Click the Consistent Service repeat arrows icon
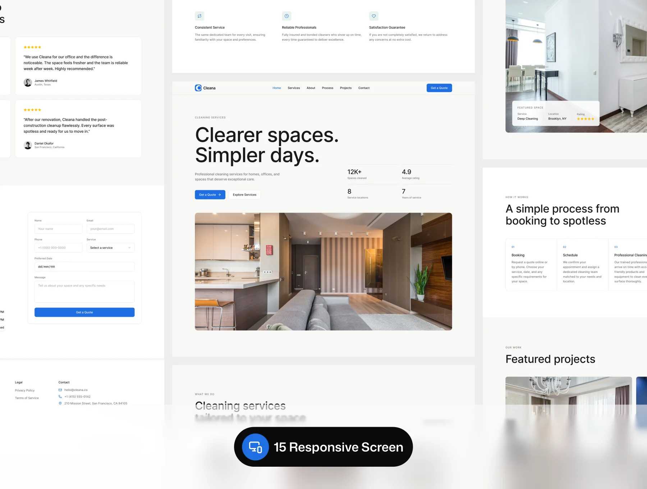The image size is (647, 489). (199, 16)
